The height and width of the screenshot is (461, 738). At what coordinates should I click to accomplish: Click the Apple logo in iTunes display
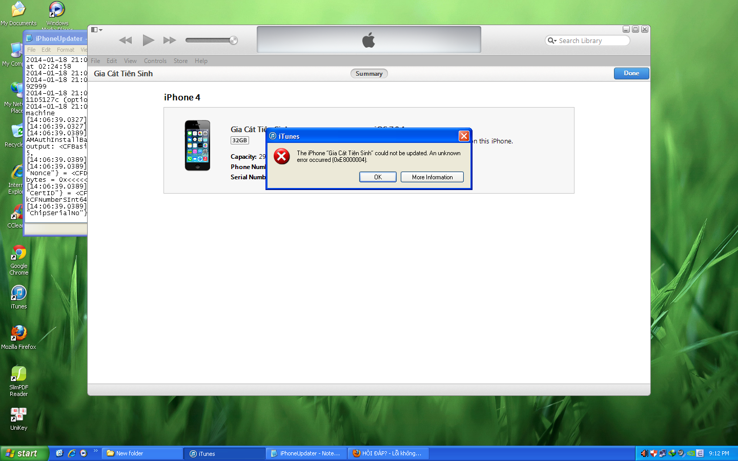tap(368, 40)
